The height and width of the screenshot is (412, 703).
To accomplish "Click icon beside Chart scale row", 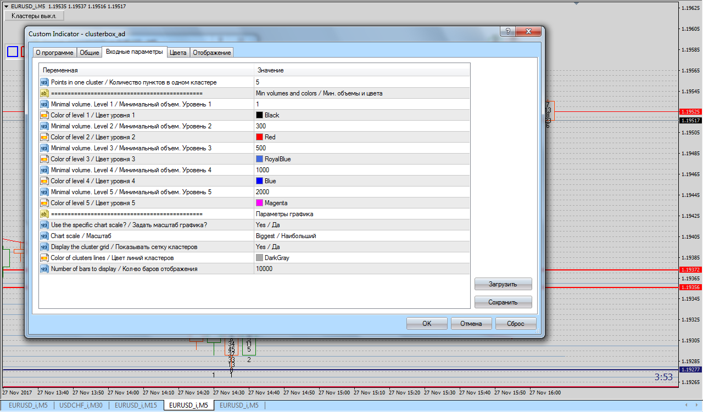I will tap(44, 236).
